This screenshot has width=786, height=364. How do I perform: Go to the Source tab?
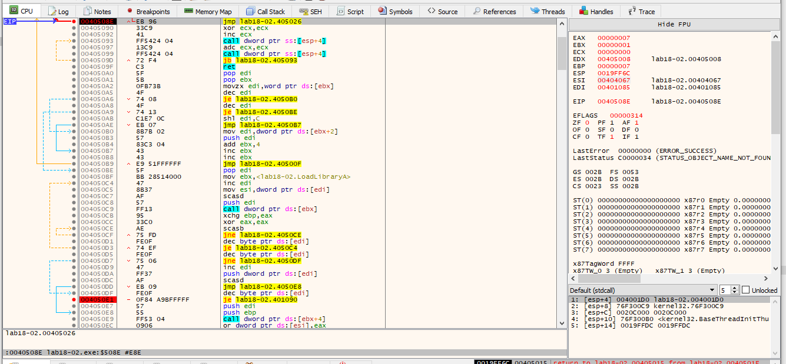click(443, 11)
